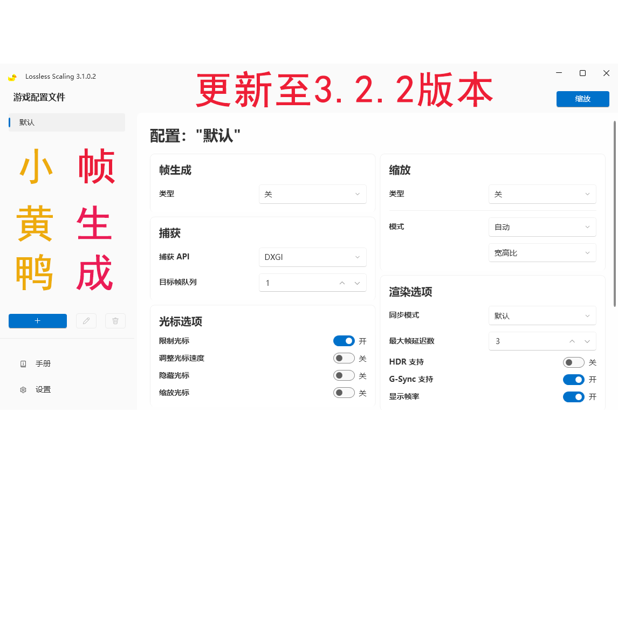The image size is (618, 618).
Task: Enable 调整光标速度 toggle
Action: [344, 358]
